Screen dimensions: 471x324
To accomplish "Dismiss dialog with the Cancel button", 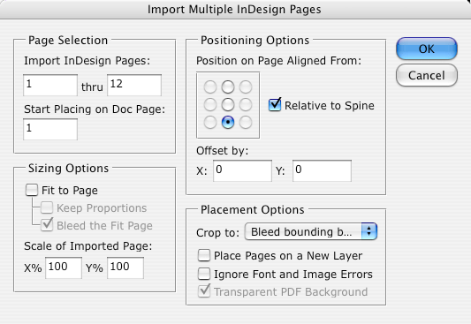I will (427, 75).
